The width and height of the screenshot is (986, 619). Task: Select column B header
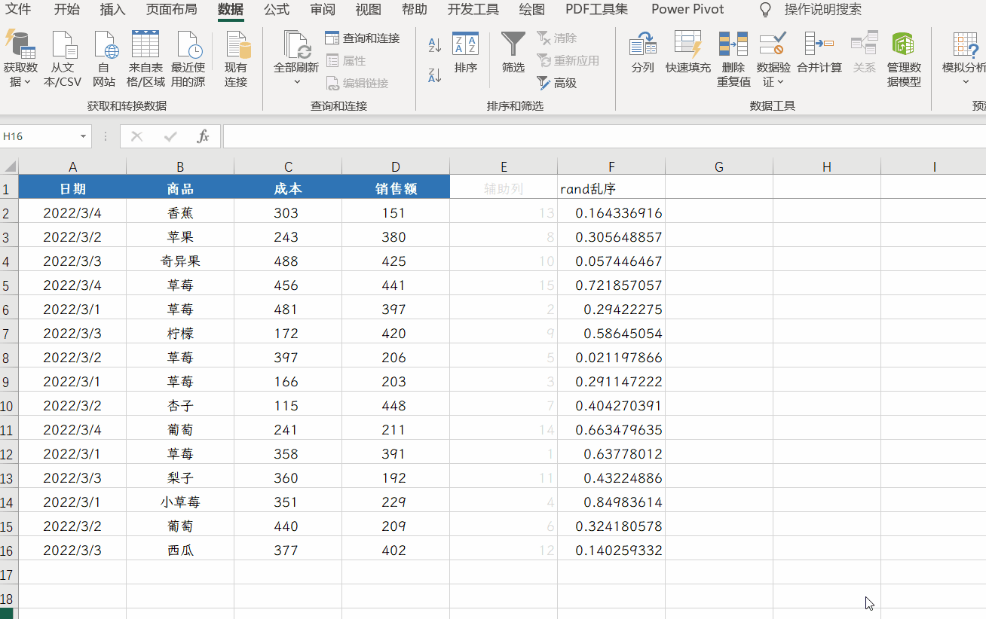click(180, 166)
